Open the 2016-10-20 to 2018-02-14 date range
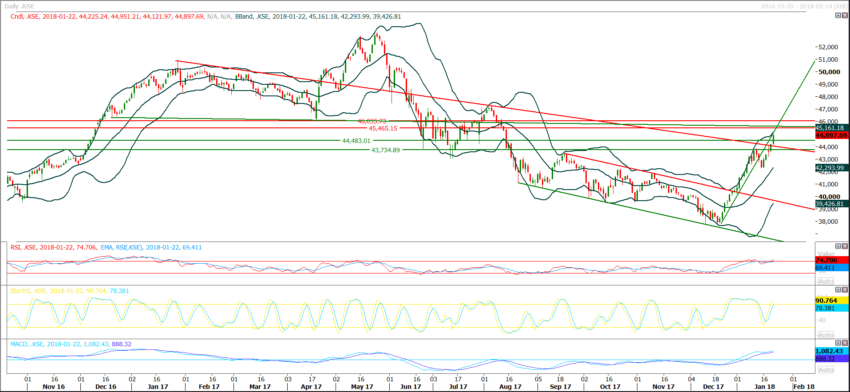The width and height of the screenshot is (850, 392). pyautogui.click(x=803, y=6)
